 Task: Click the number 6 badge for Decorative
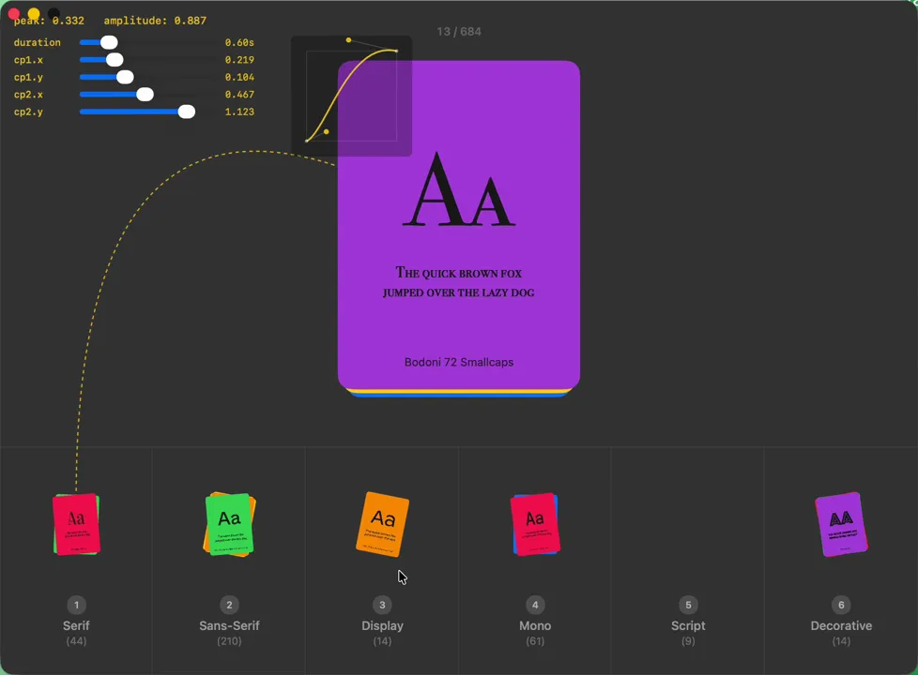(841, 605)
